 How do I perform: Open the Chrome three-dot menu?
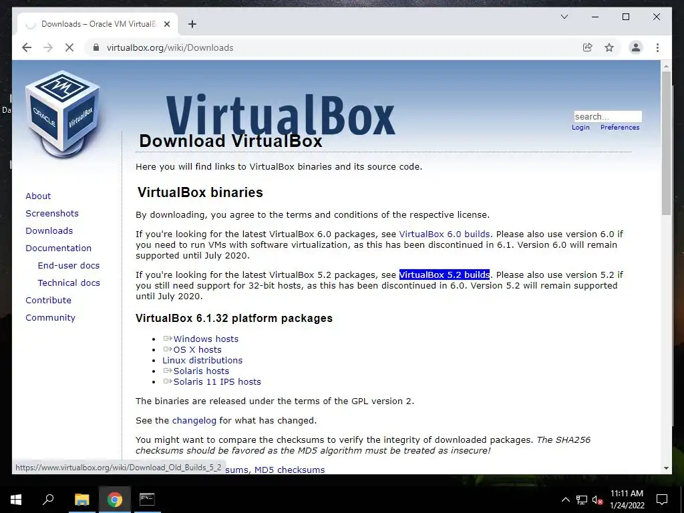coord(657,47)
